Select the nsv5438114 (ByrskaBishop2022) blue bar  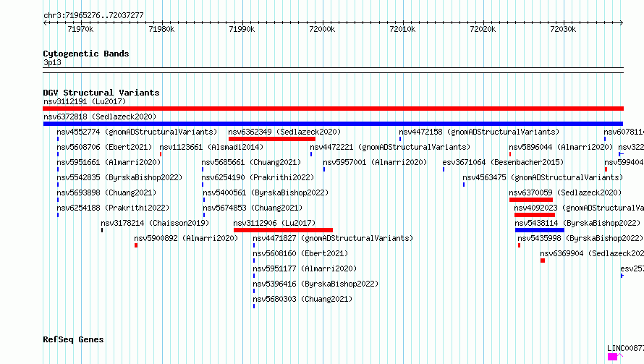point(540,230)
